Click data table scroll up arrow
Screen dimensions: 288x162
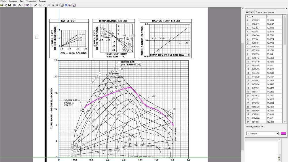pyautogui.click(x=285, y=16)
